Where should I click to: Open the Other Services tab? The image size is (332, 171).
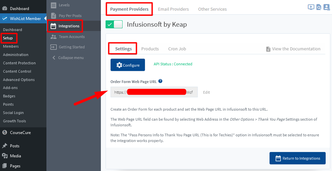point(212,9)
